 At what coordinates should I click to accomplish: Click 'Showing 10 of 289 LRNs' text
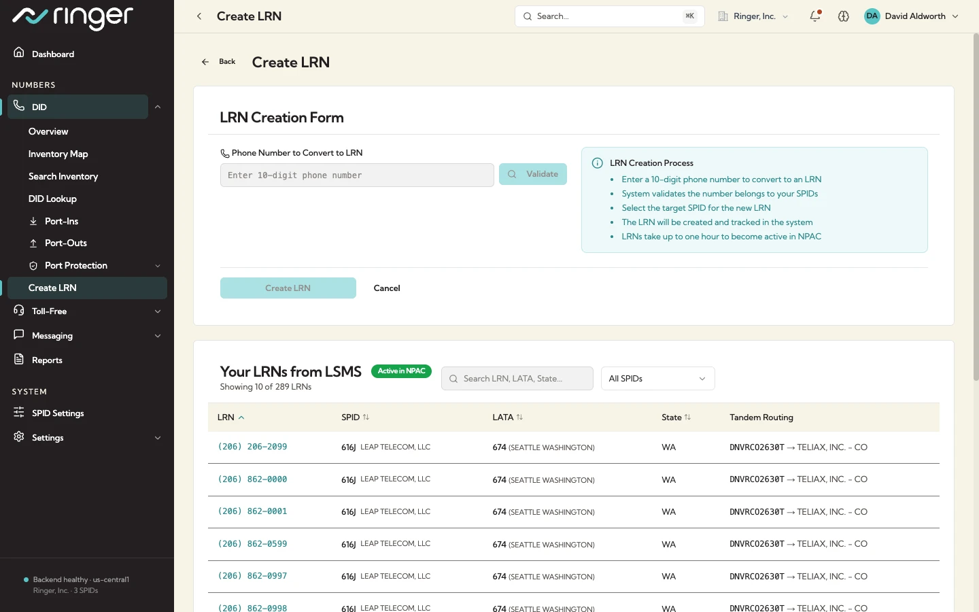point(266,387)
